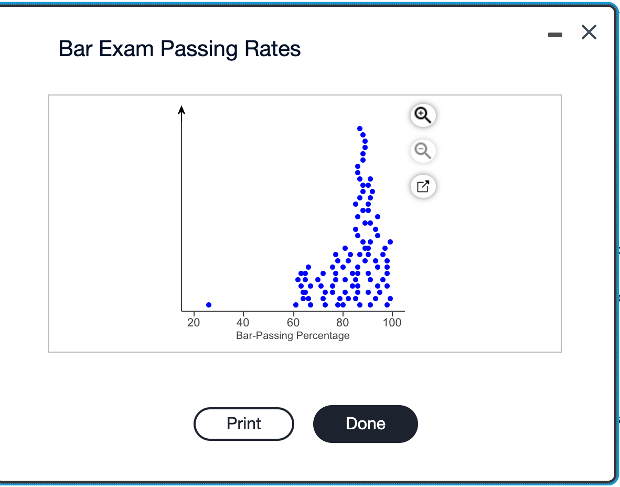The image size is (620, 487).
Task: Click the outlier dot near 25 percent
Action: tap(208, 304)
